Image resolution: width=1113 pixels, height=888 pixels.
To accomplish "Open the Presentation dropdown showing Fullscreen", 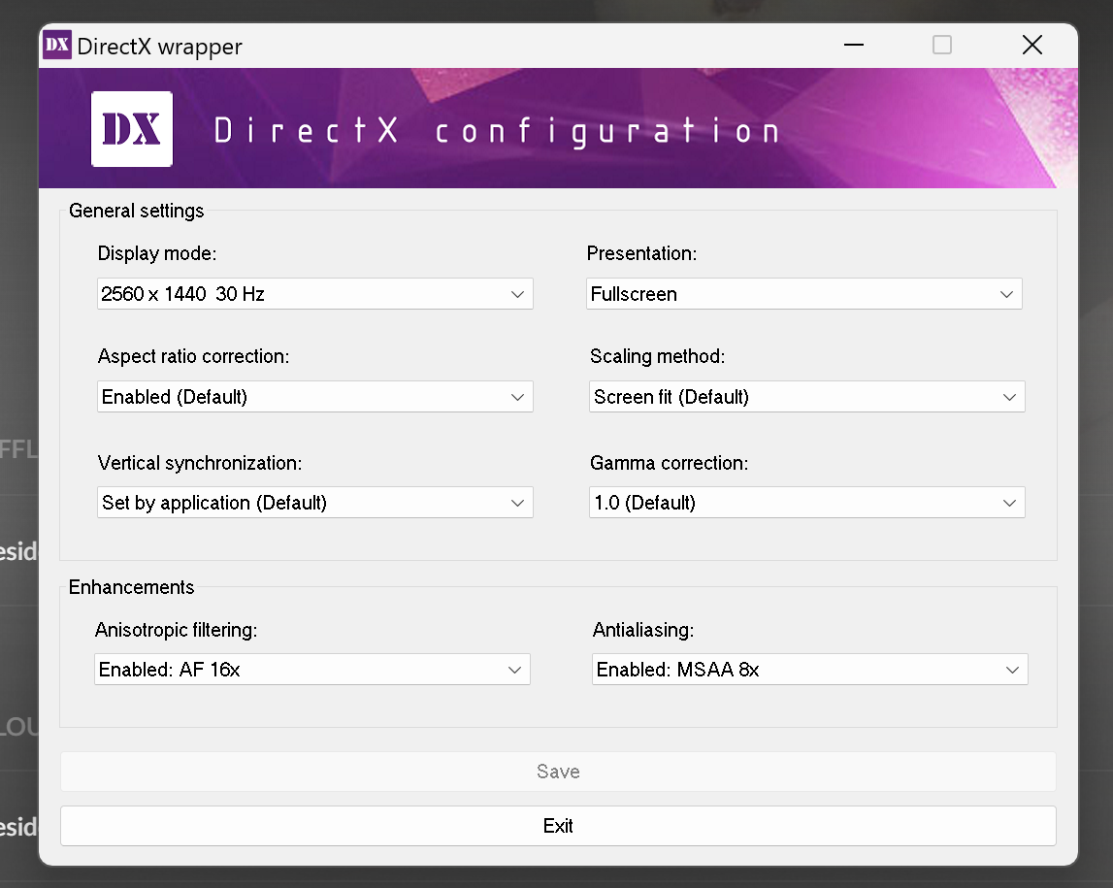I will (803, 294).
